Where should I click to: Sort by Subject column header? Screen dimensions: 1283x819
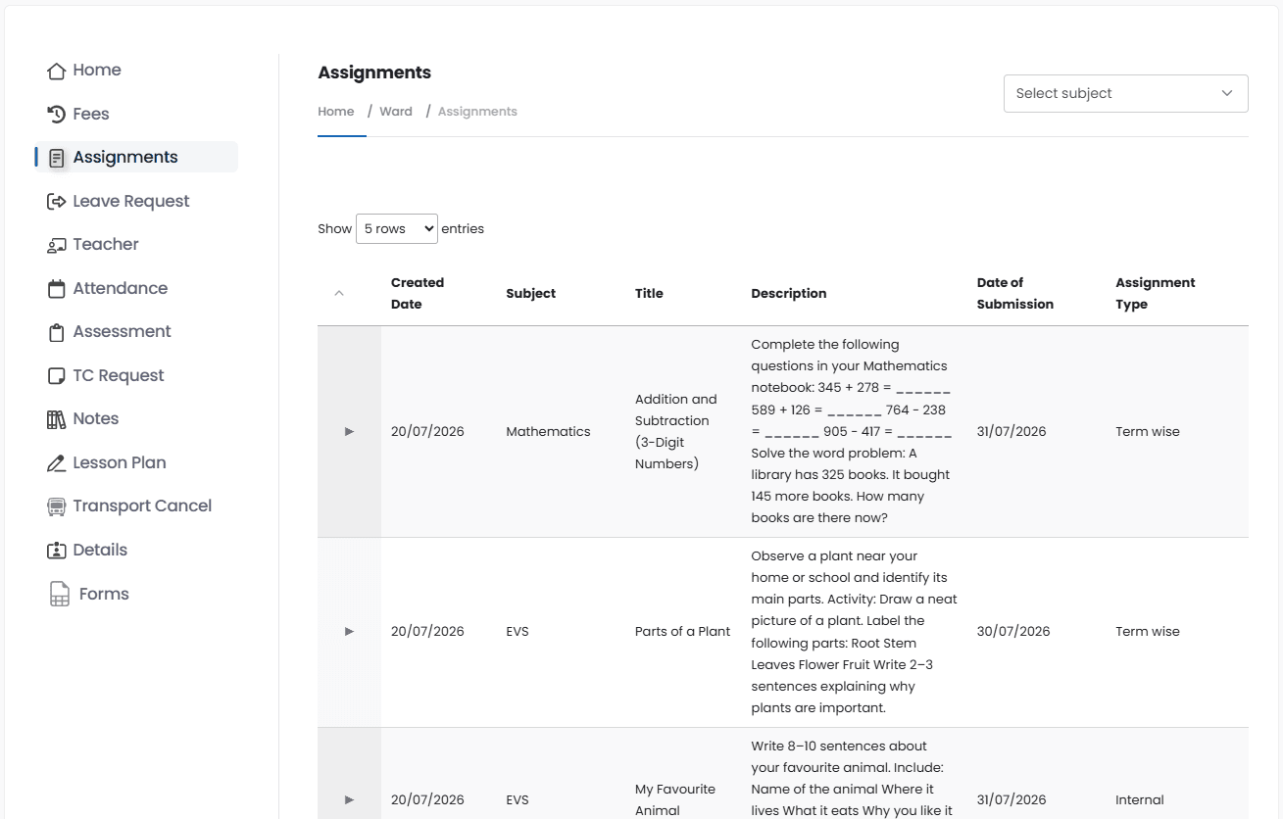click(531, 293)
